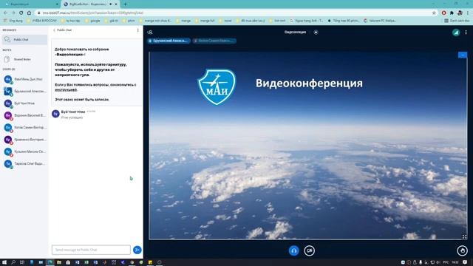
Task: Open the УЧЁБА В РОССИИ bookmark folder
Action: click(x=41, y=21)
